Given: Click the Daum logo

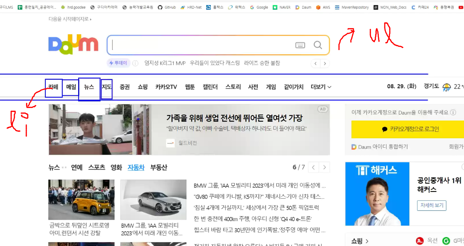Looking at the screenshot, I should point(73,45).
